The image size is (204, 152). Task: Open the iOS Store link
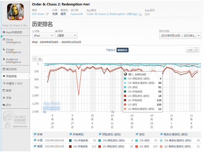coord(38,14)
